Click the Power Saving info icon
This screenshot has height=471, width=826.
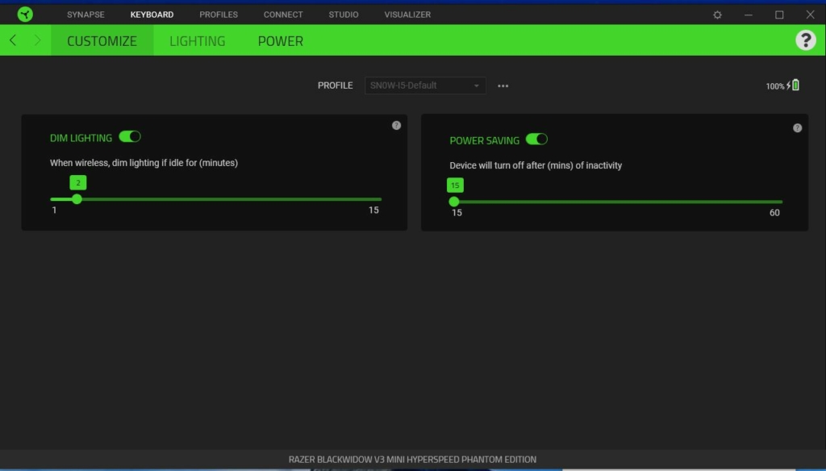pos(797,128)
